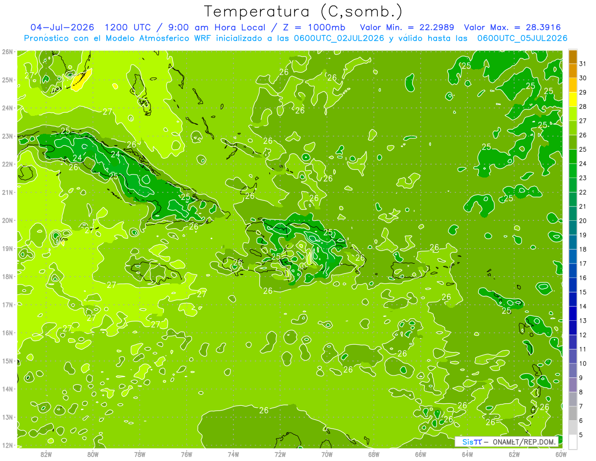Select the color scale number 21
Viewport: 596px width, 461px height.
pos(583,206)
